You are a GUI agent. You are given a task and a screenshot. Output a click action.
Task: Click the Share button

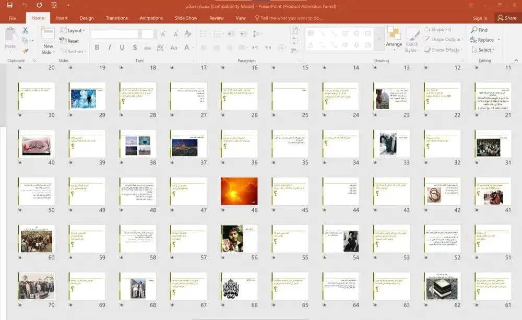pos(507,18)
